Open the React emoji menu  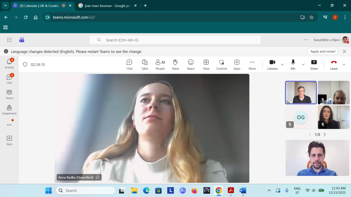pyautogui.click(x=191, y=64)
